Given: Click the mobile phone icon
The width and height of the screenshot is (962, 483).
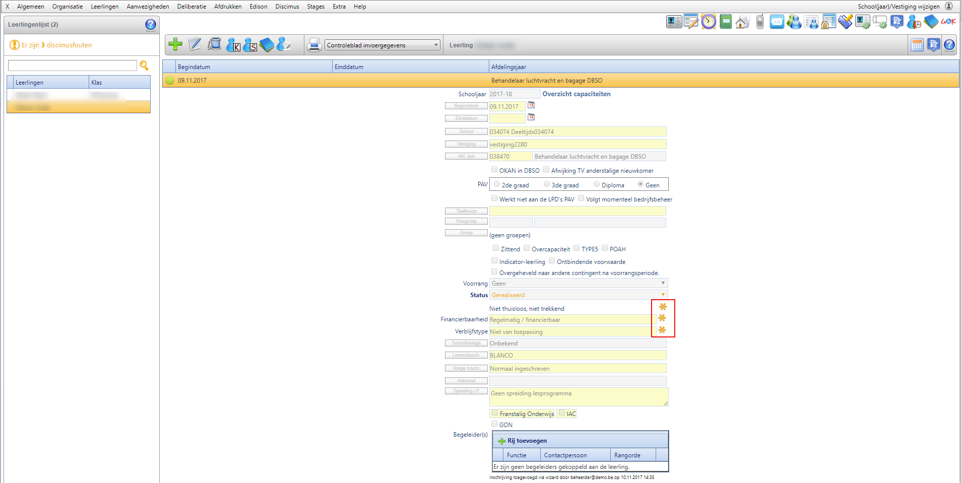Looking at the screenshot, I should (760, 22).
